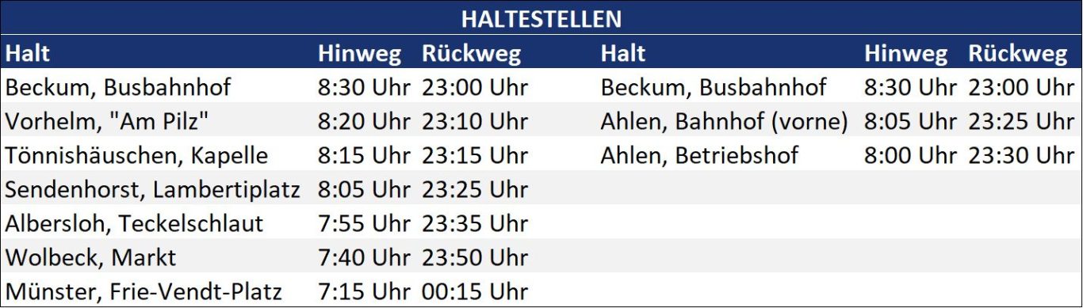
Task: Select the 7:40 Uhr Wolbeck time cell
Action: tap(364, 257)
